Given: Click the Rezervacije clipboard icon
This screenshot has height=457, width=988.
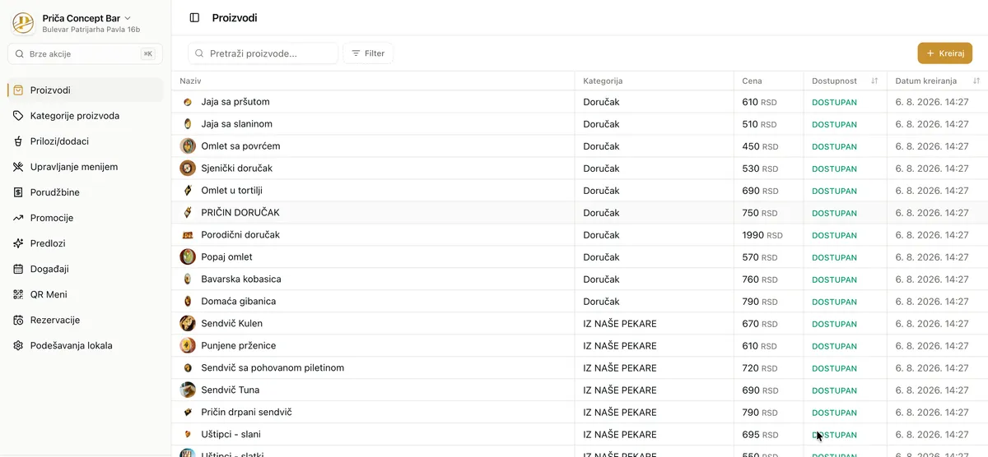Looking at the screenshot, I should tap(18, 320).
